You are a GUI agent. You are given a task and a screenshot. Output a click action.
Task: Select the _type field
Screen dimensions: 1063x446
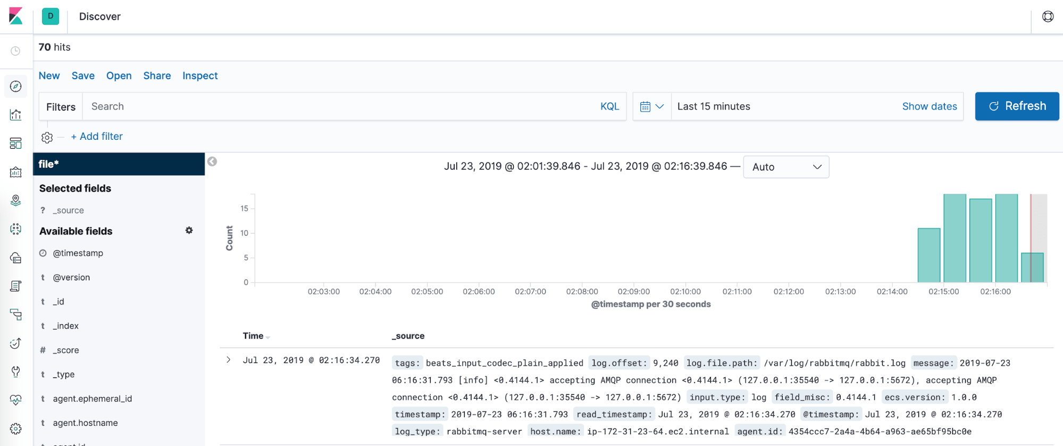point(63,374)
